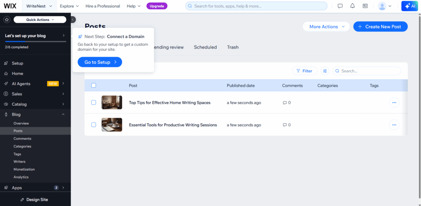Open the WriteNest site dropdown
Viewport: 421px width, 206px height.
click(39, 6)
